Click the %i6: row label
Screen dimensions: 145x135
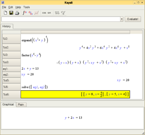pyautogui.click(x=11, y=87)
